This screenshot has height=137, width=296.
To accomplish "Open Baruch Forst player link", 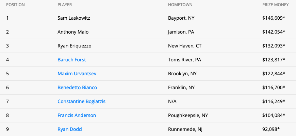I will click(x=71, y=60).
